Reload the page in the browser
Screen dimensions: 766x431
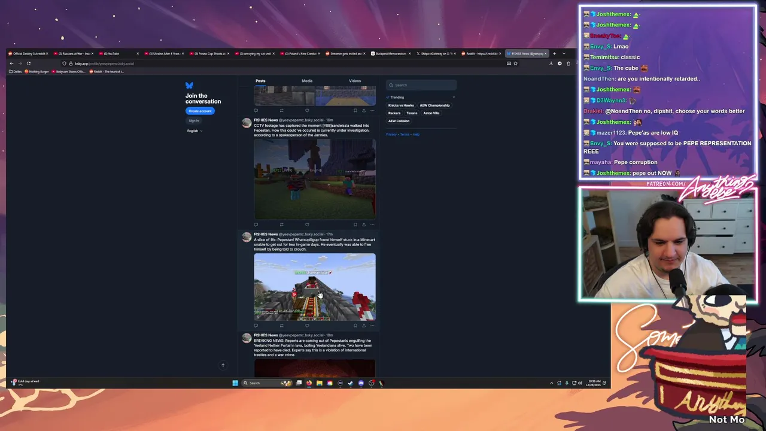28,63
